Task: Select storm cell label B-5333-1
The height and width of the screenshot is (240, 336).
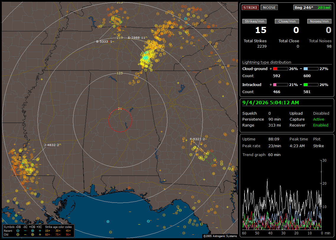Action: tap(105, 41)
